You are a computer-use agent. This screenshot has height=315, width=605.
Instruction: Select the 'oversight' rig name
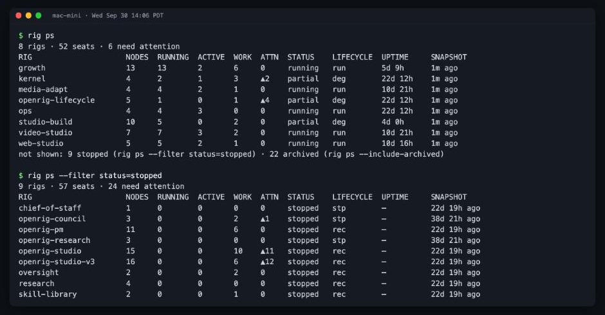click(39, 273)
